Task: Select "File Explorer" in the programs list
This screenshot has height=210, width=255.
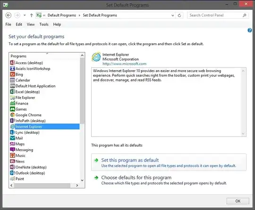Action: [x=25, y=97]
